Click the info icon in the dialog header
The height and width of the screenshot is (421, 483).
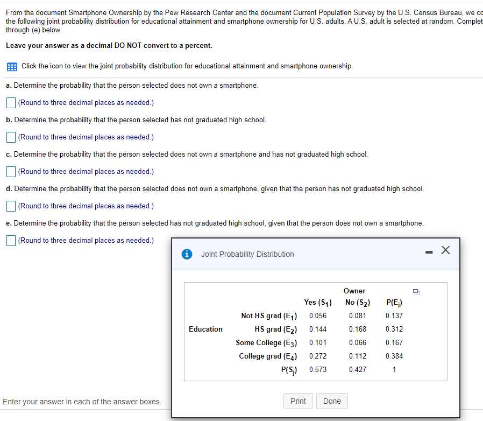click(x=187, y=254)
